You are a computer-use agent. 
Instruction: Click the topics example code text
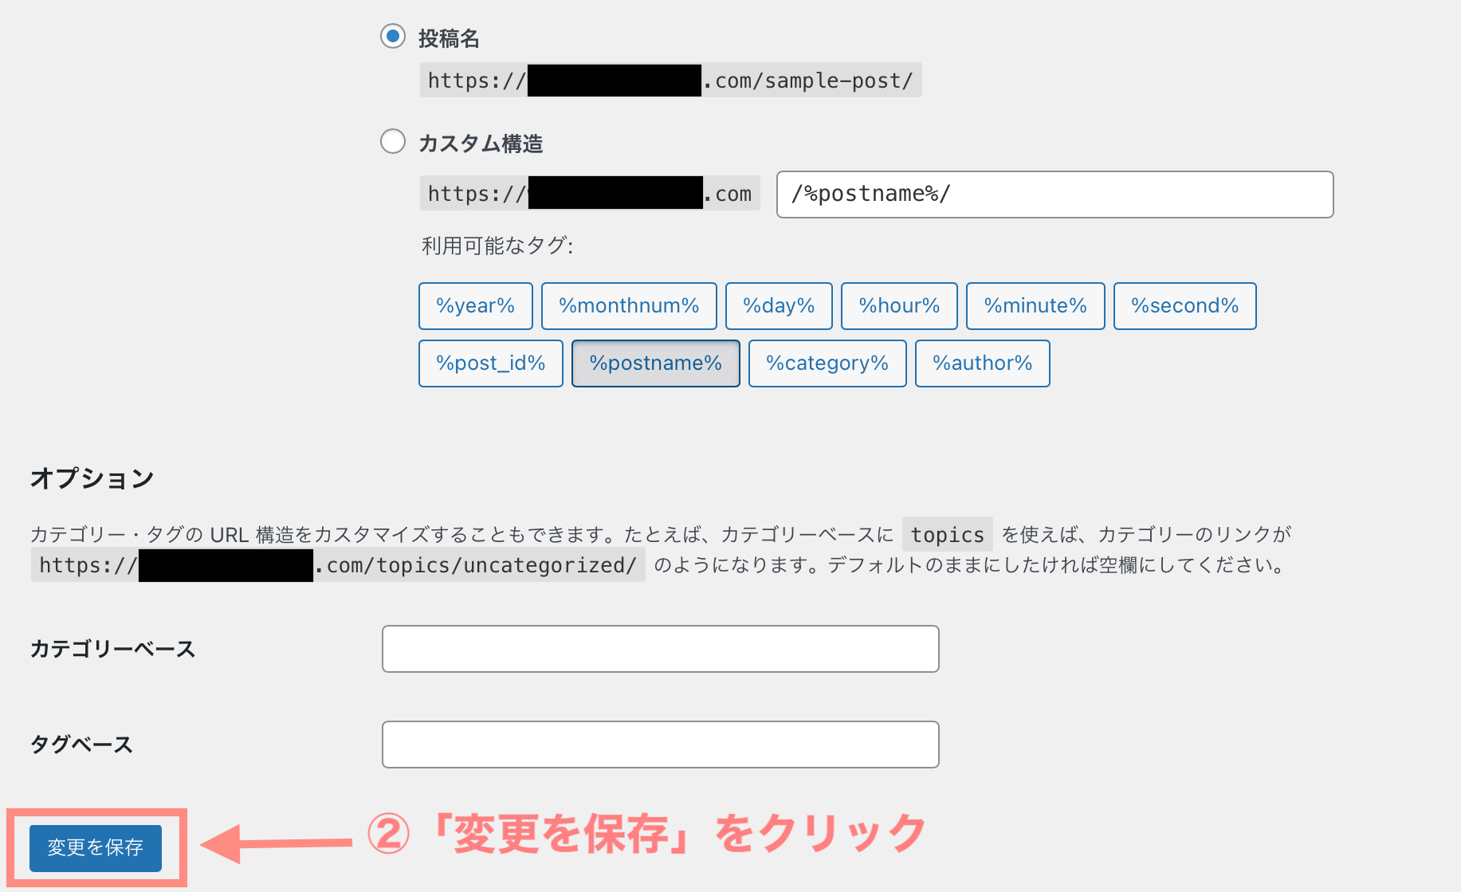[x=947, y=535]
